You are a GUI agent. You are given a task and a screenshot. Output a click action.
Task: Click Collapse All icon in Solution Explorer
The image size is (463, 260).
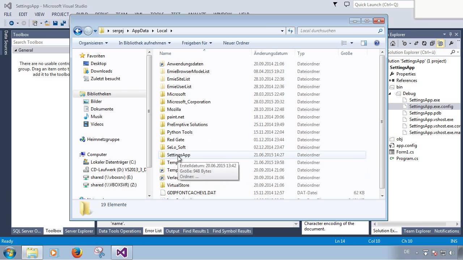(x=432, y=43)
